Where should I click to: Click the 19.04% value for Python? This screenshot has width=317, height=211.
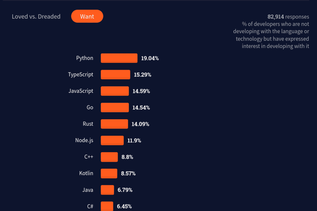(x=150, y=58)
